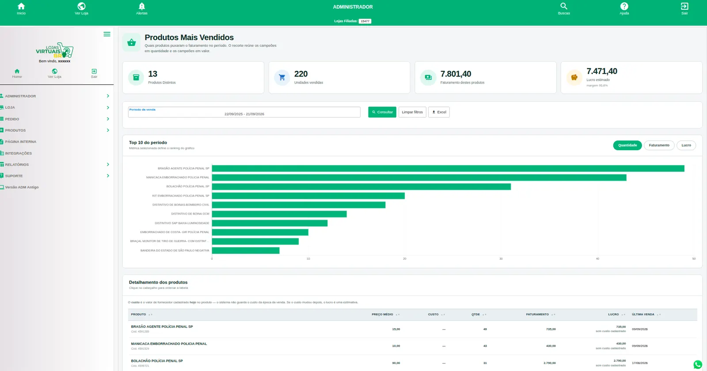Click the sidebar Sair icon
The image size is (707, 371).
[x=94, y=73]
